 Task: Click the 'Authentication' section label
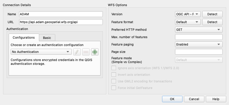coord(17,29)
